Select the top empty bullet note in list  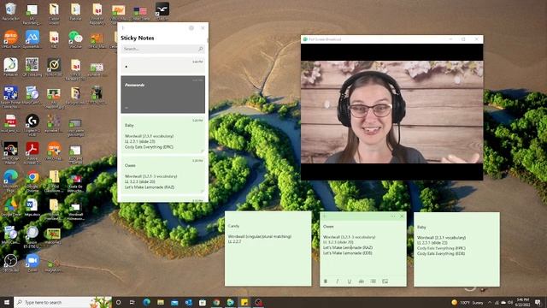(163, 66)
